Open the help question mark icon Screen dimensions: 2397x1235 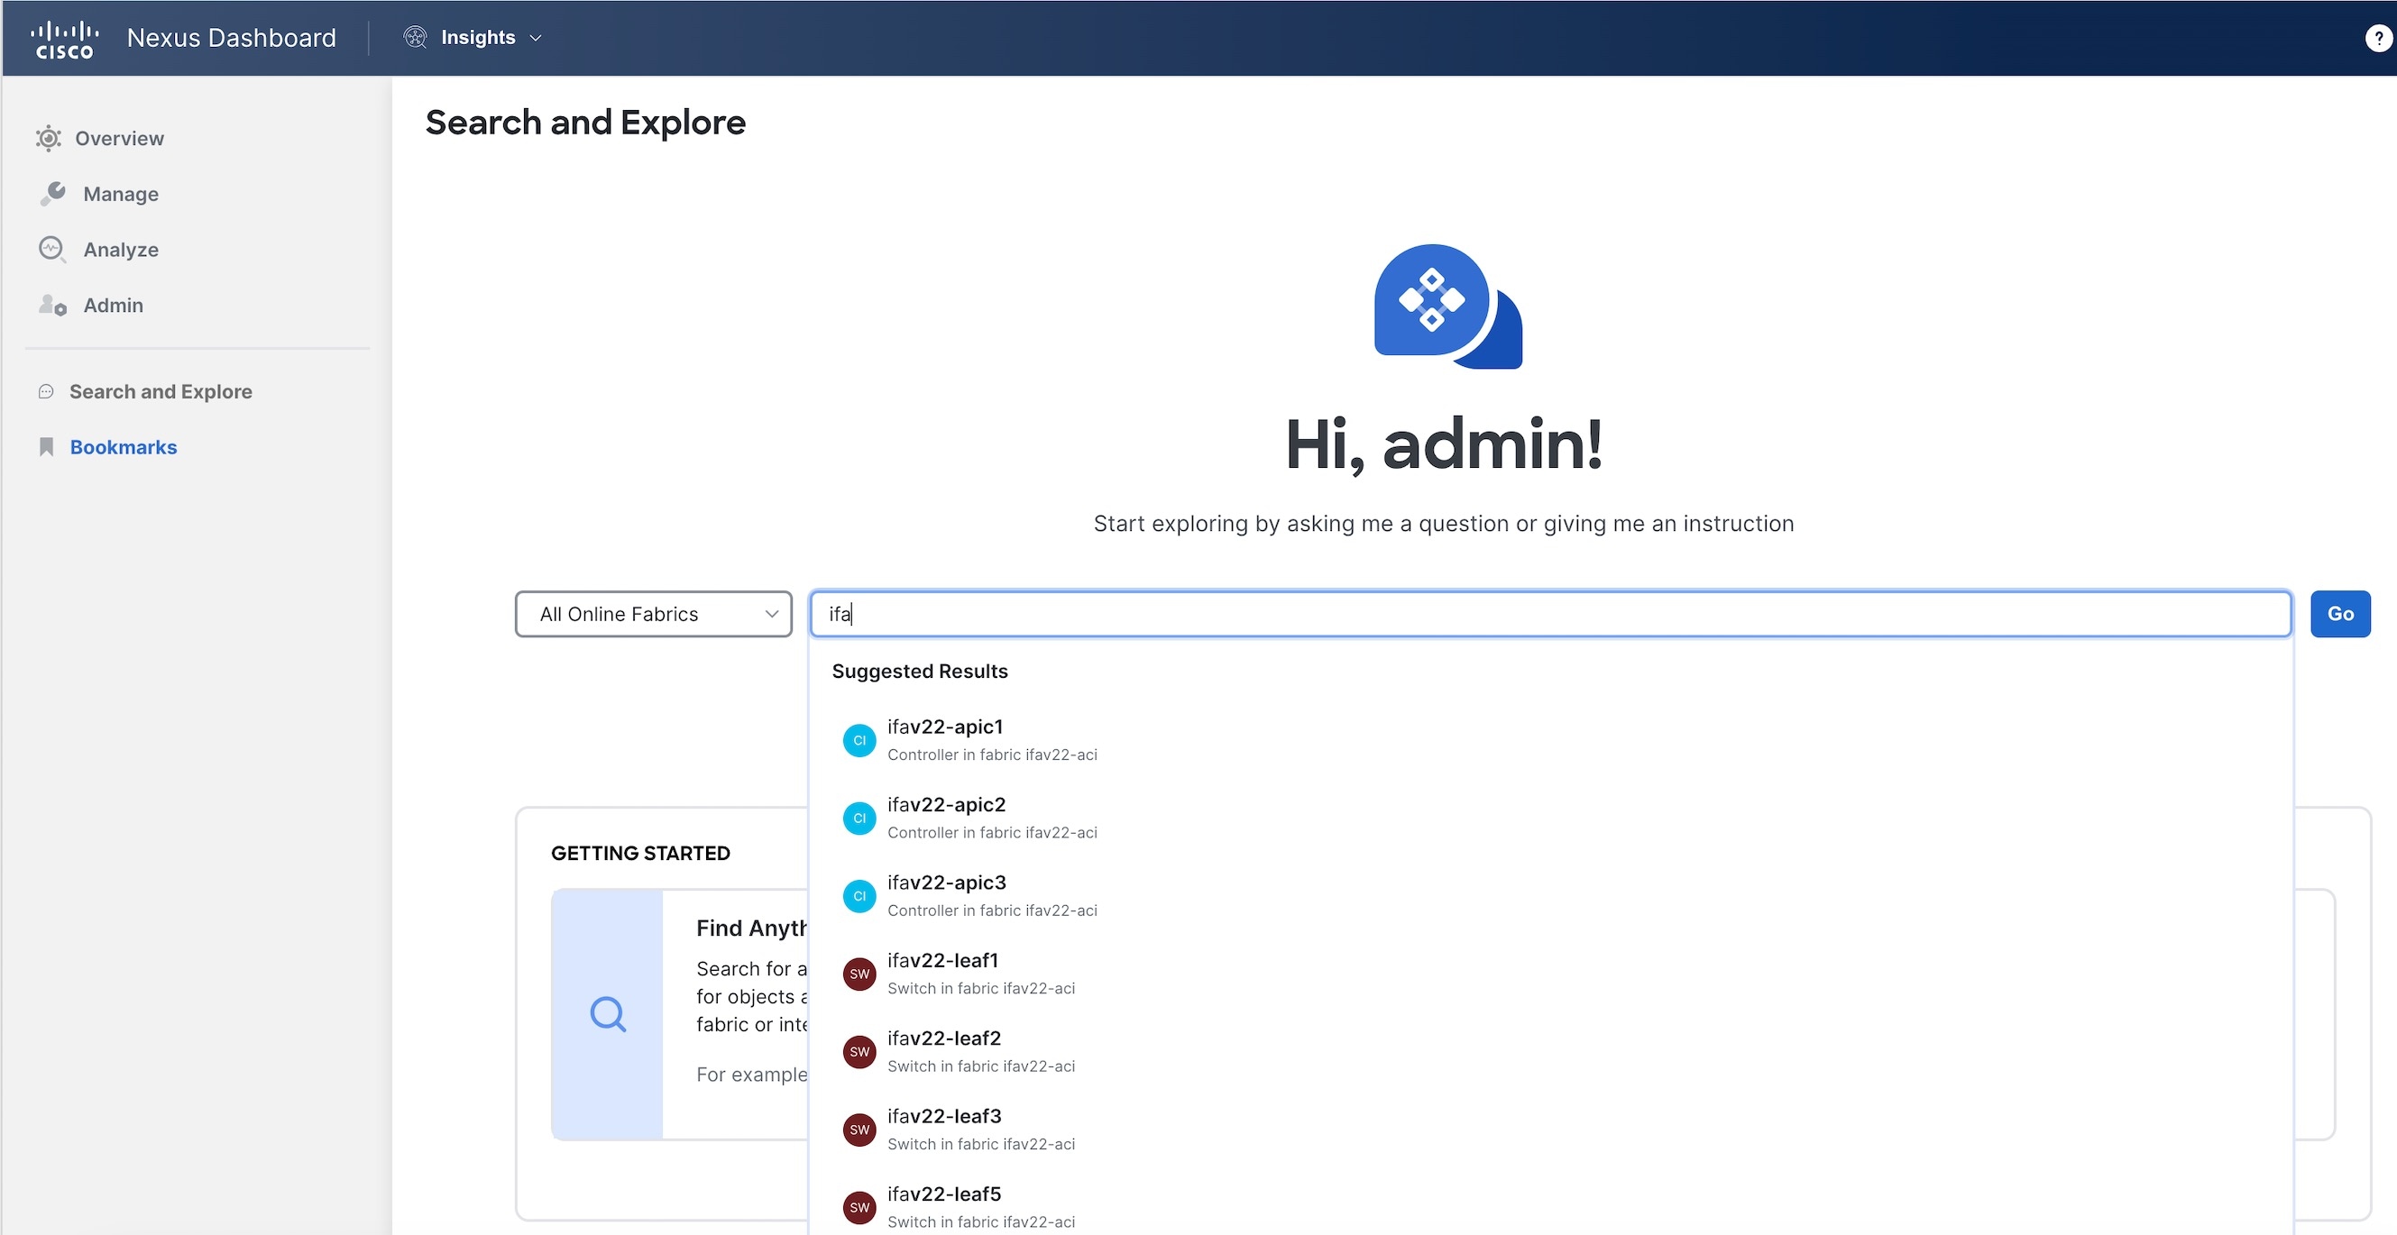tap(2378, 38)
